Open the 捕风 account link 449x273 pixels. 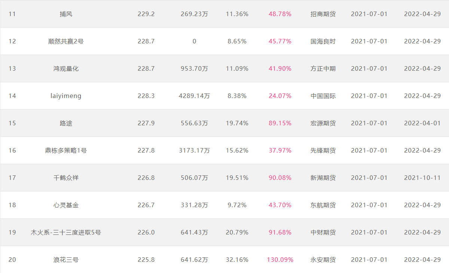(66, 14)
